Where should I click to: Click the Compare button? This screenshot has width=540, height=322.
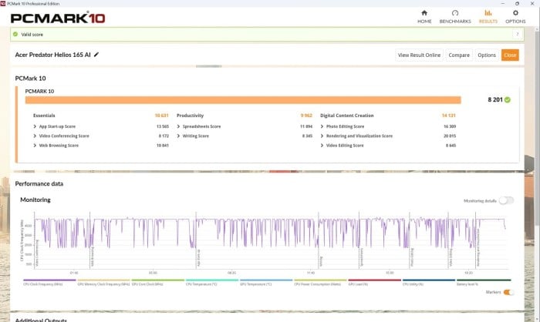(459, 55)
